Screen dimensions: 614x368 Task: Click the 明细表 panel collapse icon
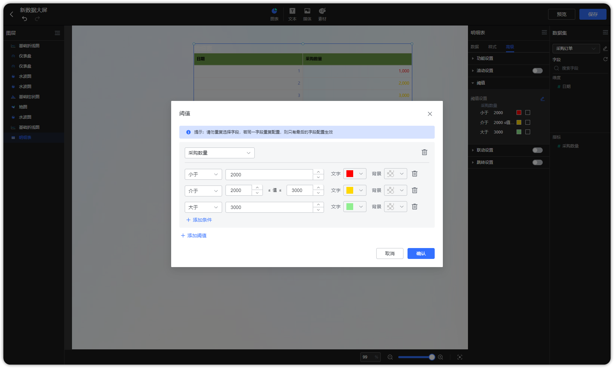tap(544, 32)
